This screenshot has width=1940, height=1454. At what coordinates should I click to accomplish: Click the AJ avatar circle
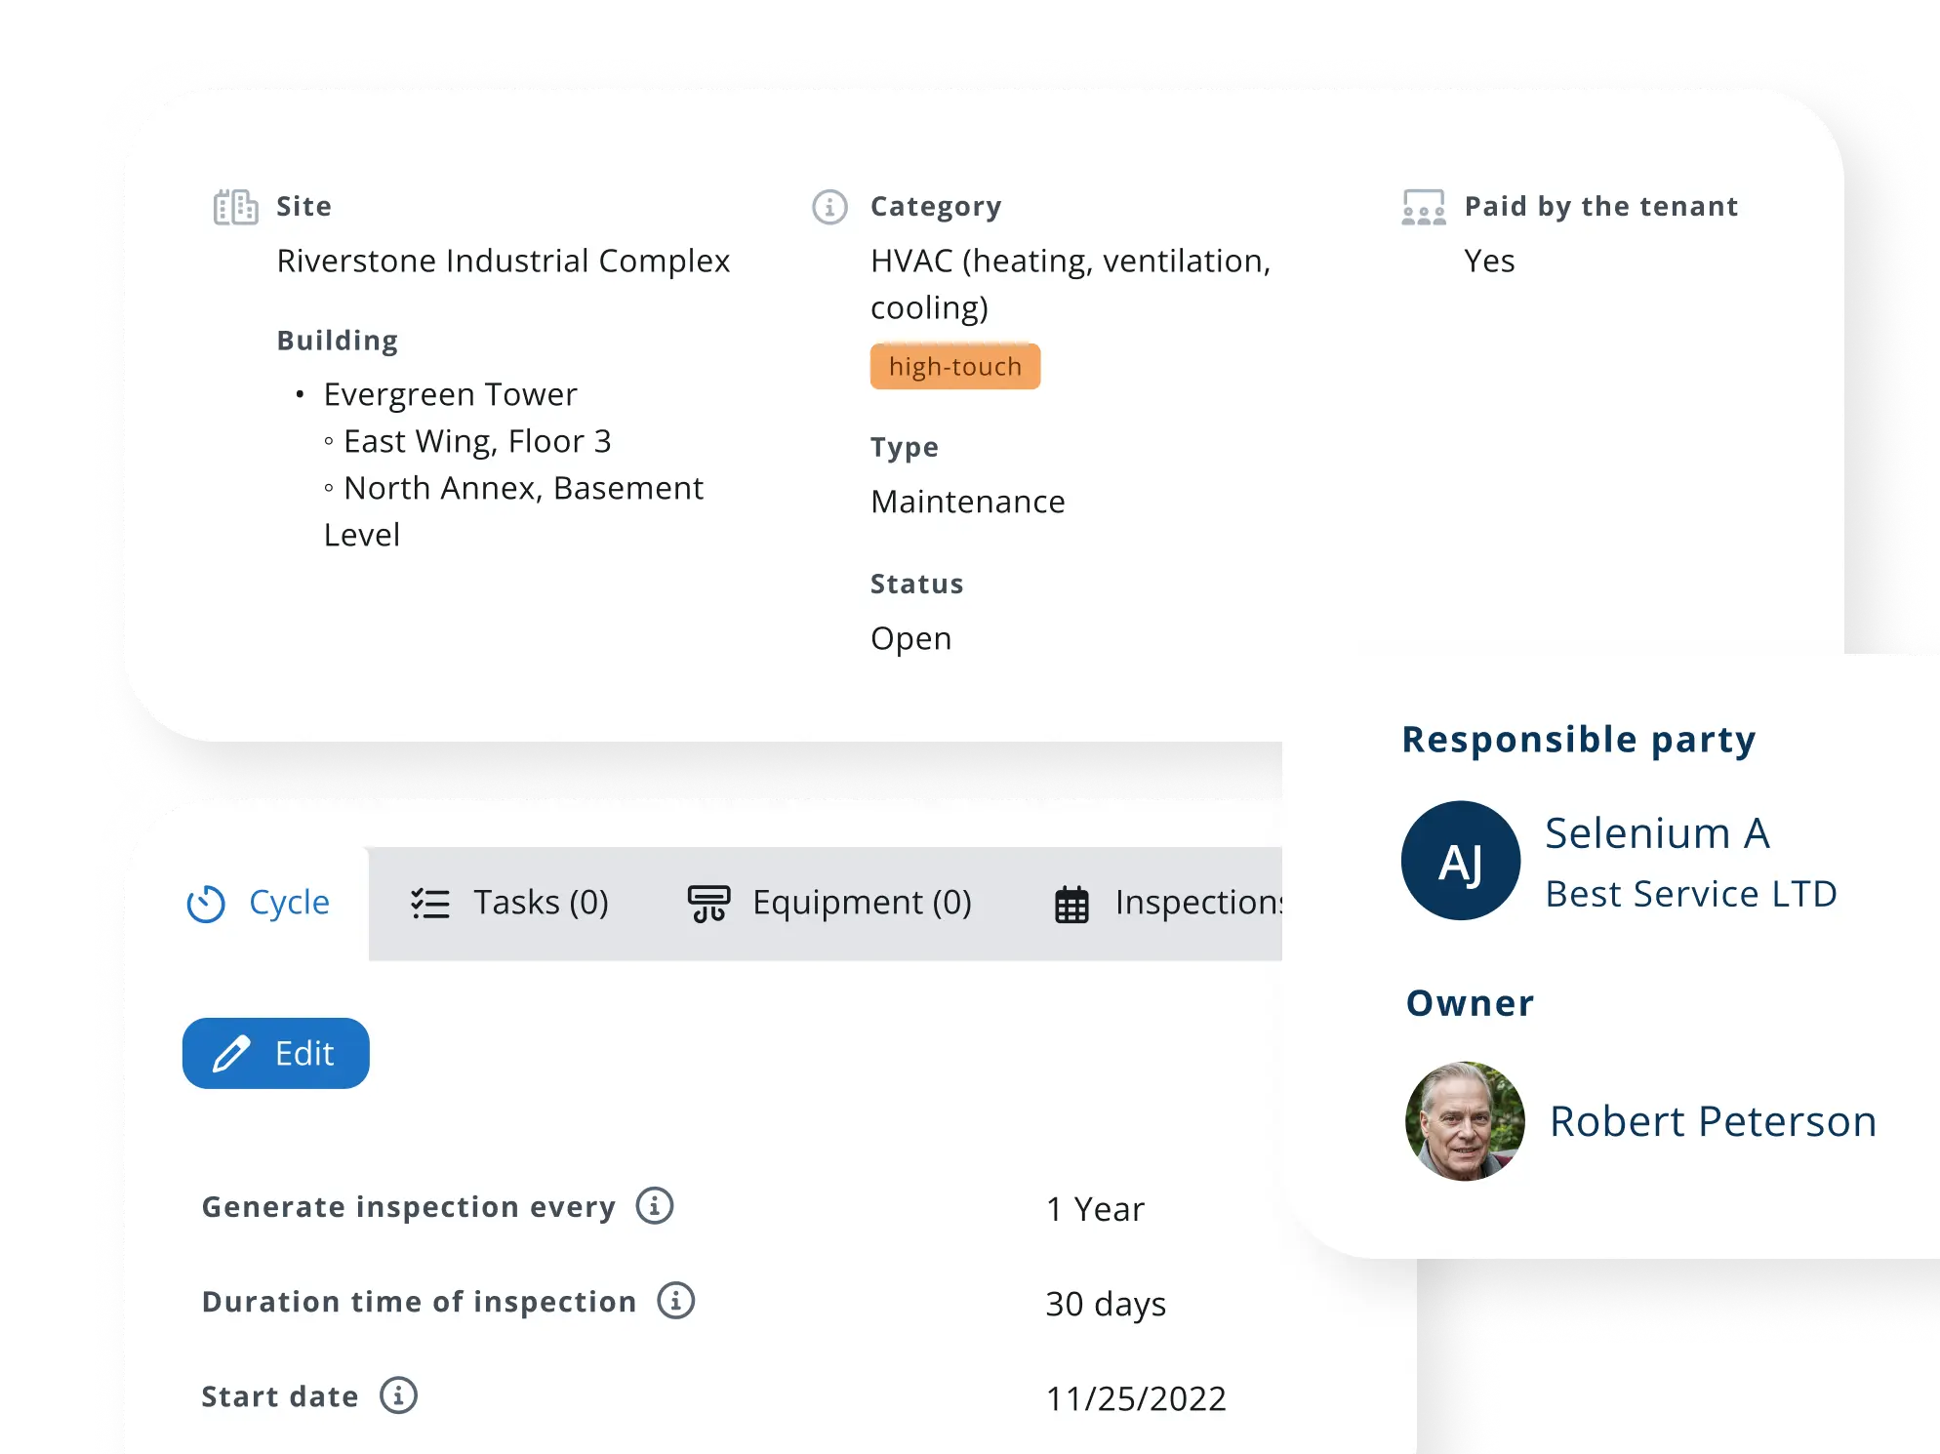point(1461,861)
